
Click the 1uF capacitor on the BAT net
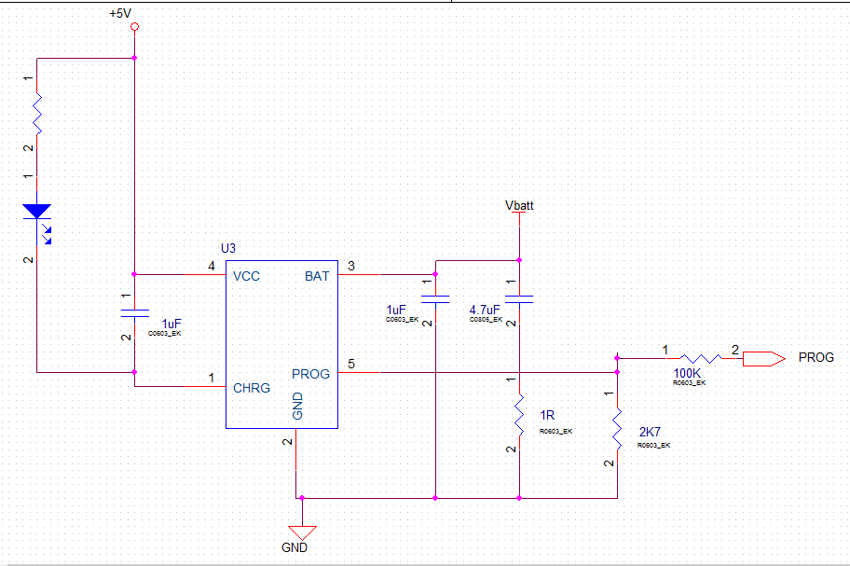[x=434, y=298]
